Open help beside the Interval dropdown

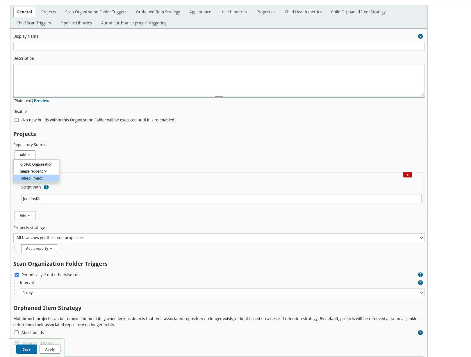tap(420, 283)
